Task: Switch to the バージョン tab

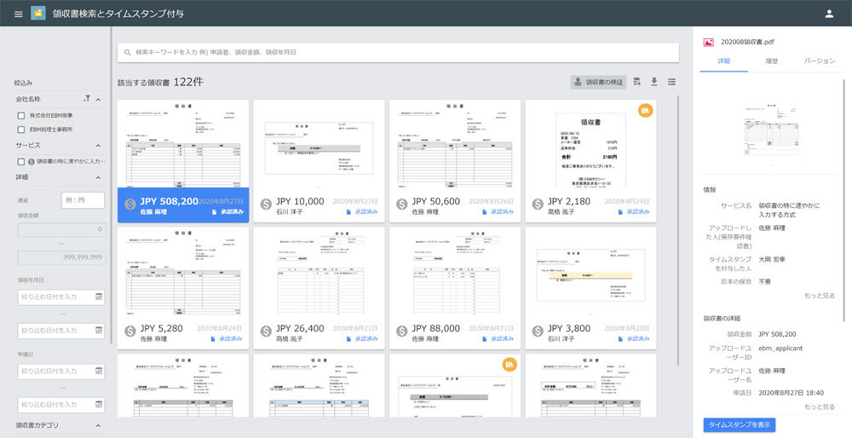Action: click(x=819, y=61)
